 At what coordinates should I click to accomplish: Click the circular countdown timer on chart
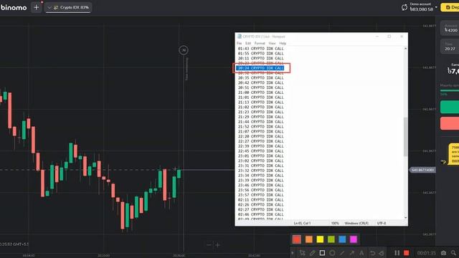pos(184,50)
